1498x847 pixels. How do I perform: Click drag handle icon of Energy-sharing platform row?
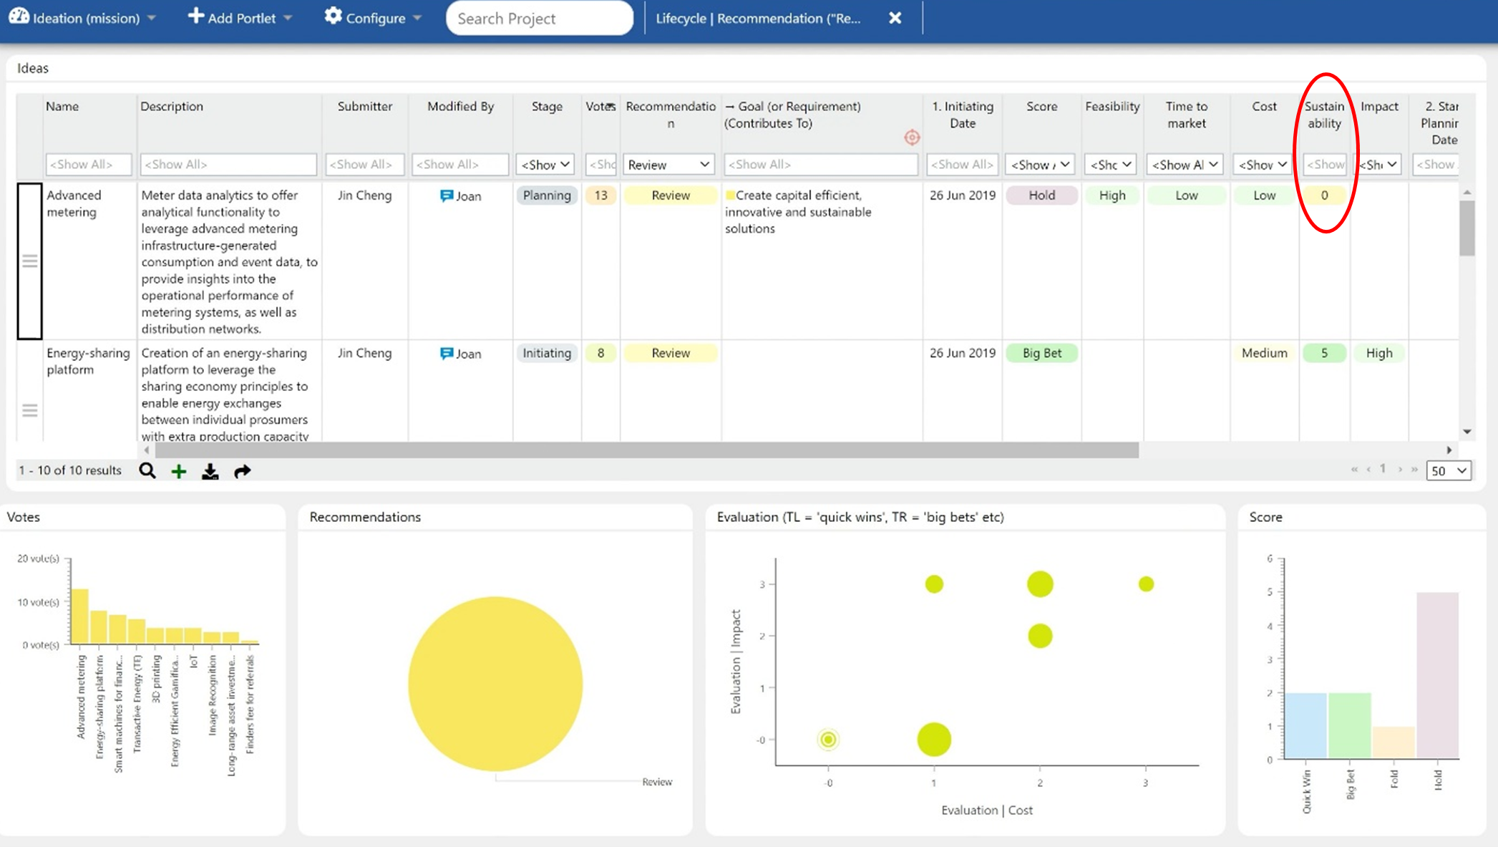[x=29, y=410]
